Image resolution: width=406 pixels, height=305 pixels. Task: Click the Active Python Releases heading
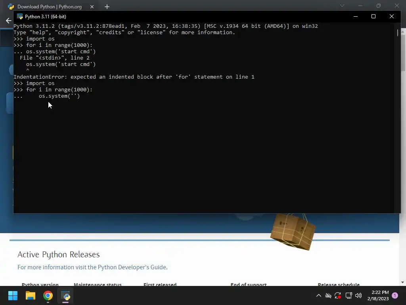pos(59,255)
